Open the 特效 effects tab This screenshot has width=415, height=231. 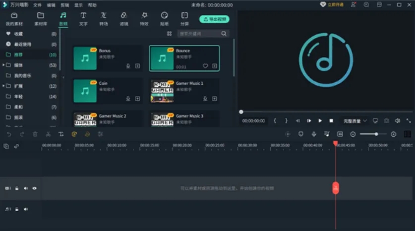coord(144,19)
